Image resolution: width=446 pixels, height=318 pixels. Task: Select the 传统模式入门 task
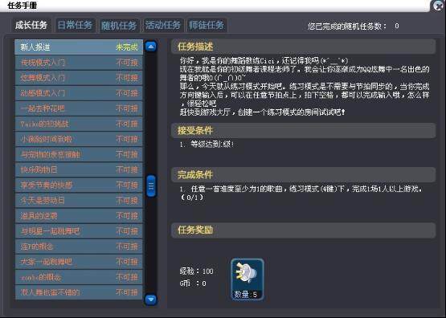[x=79, y=63]
